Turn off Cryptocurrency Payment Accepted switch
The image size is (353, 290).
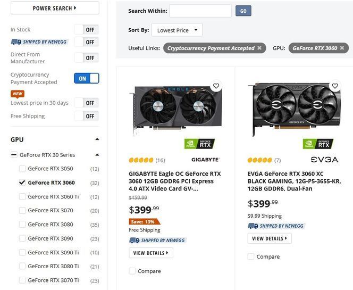[x=86, y=78]
